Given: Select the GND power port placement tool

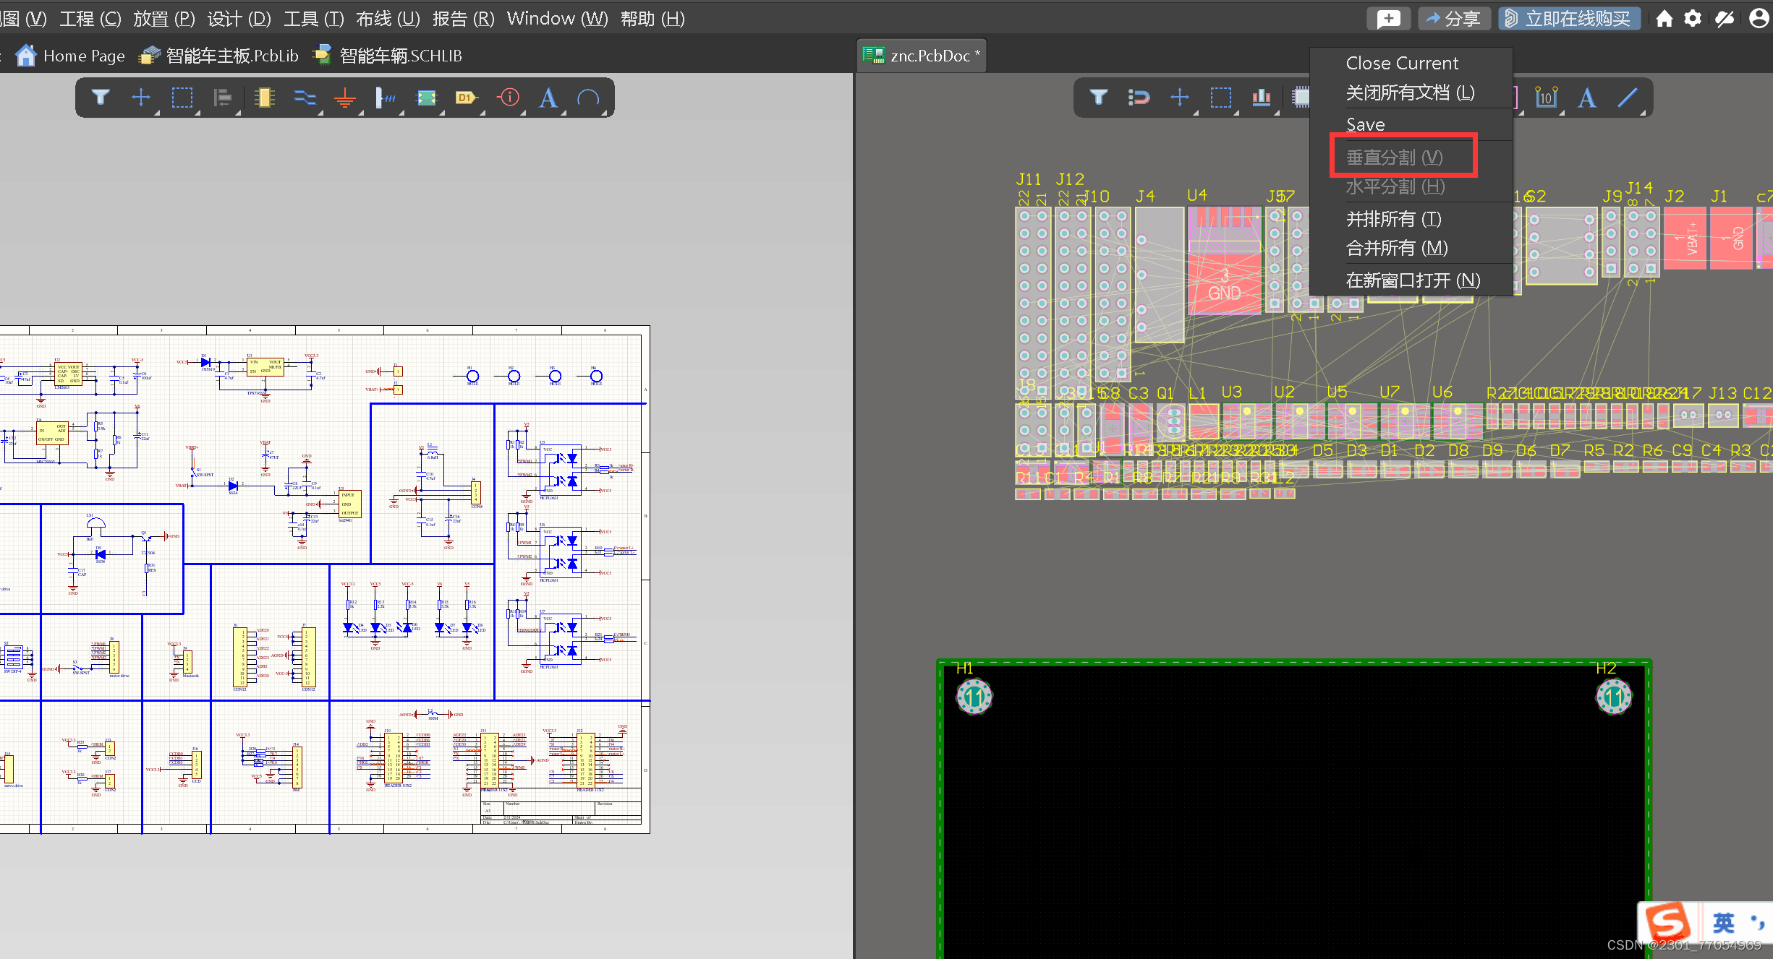Looking at the screenshot, I should 345,98.
